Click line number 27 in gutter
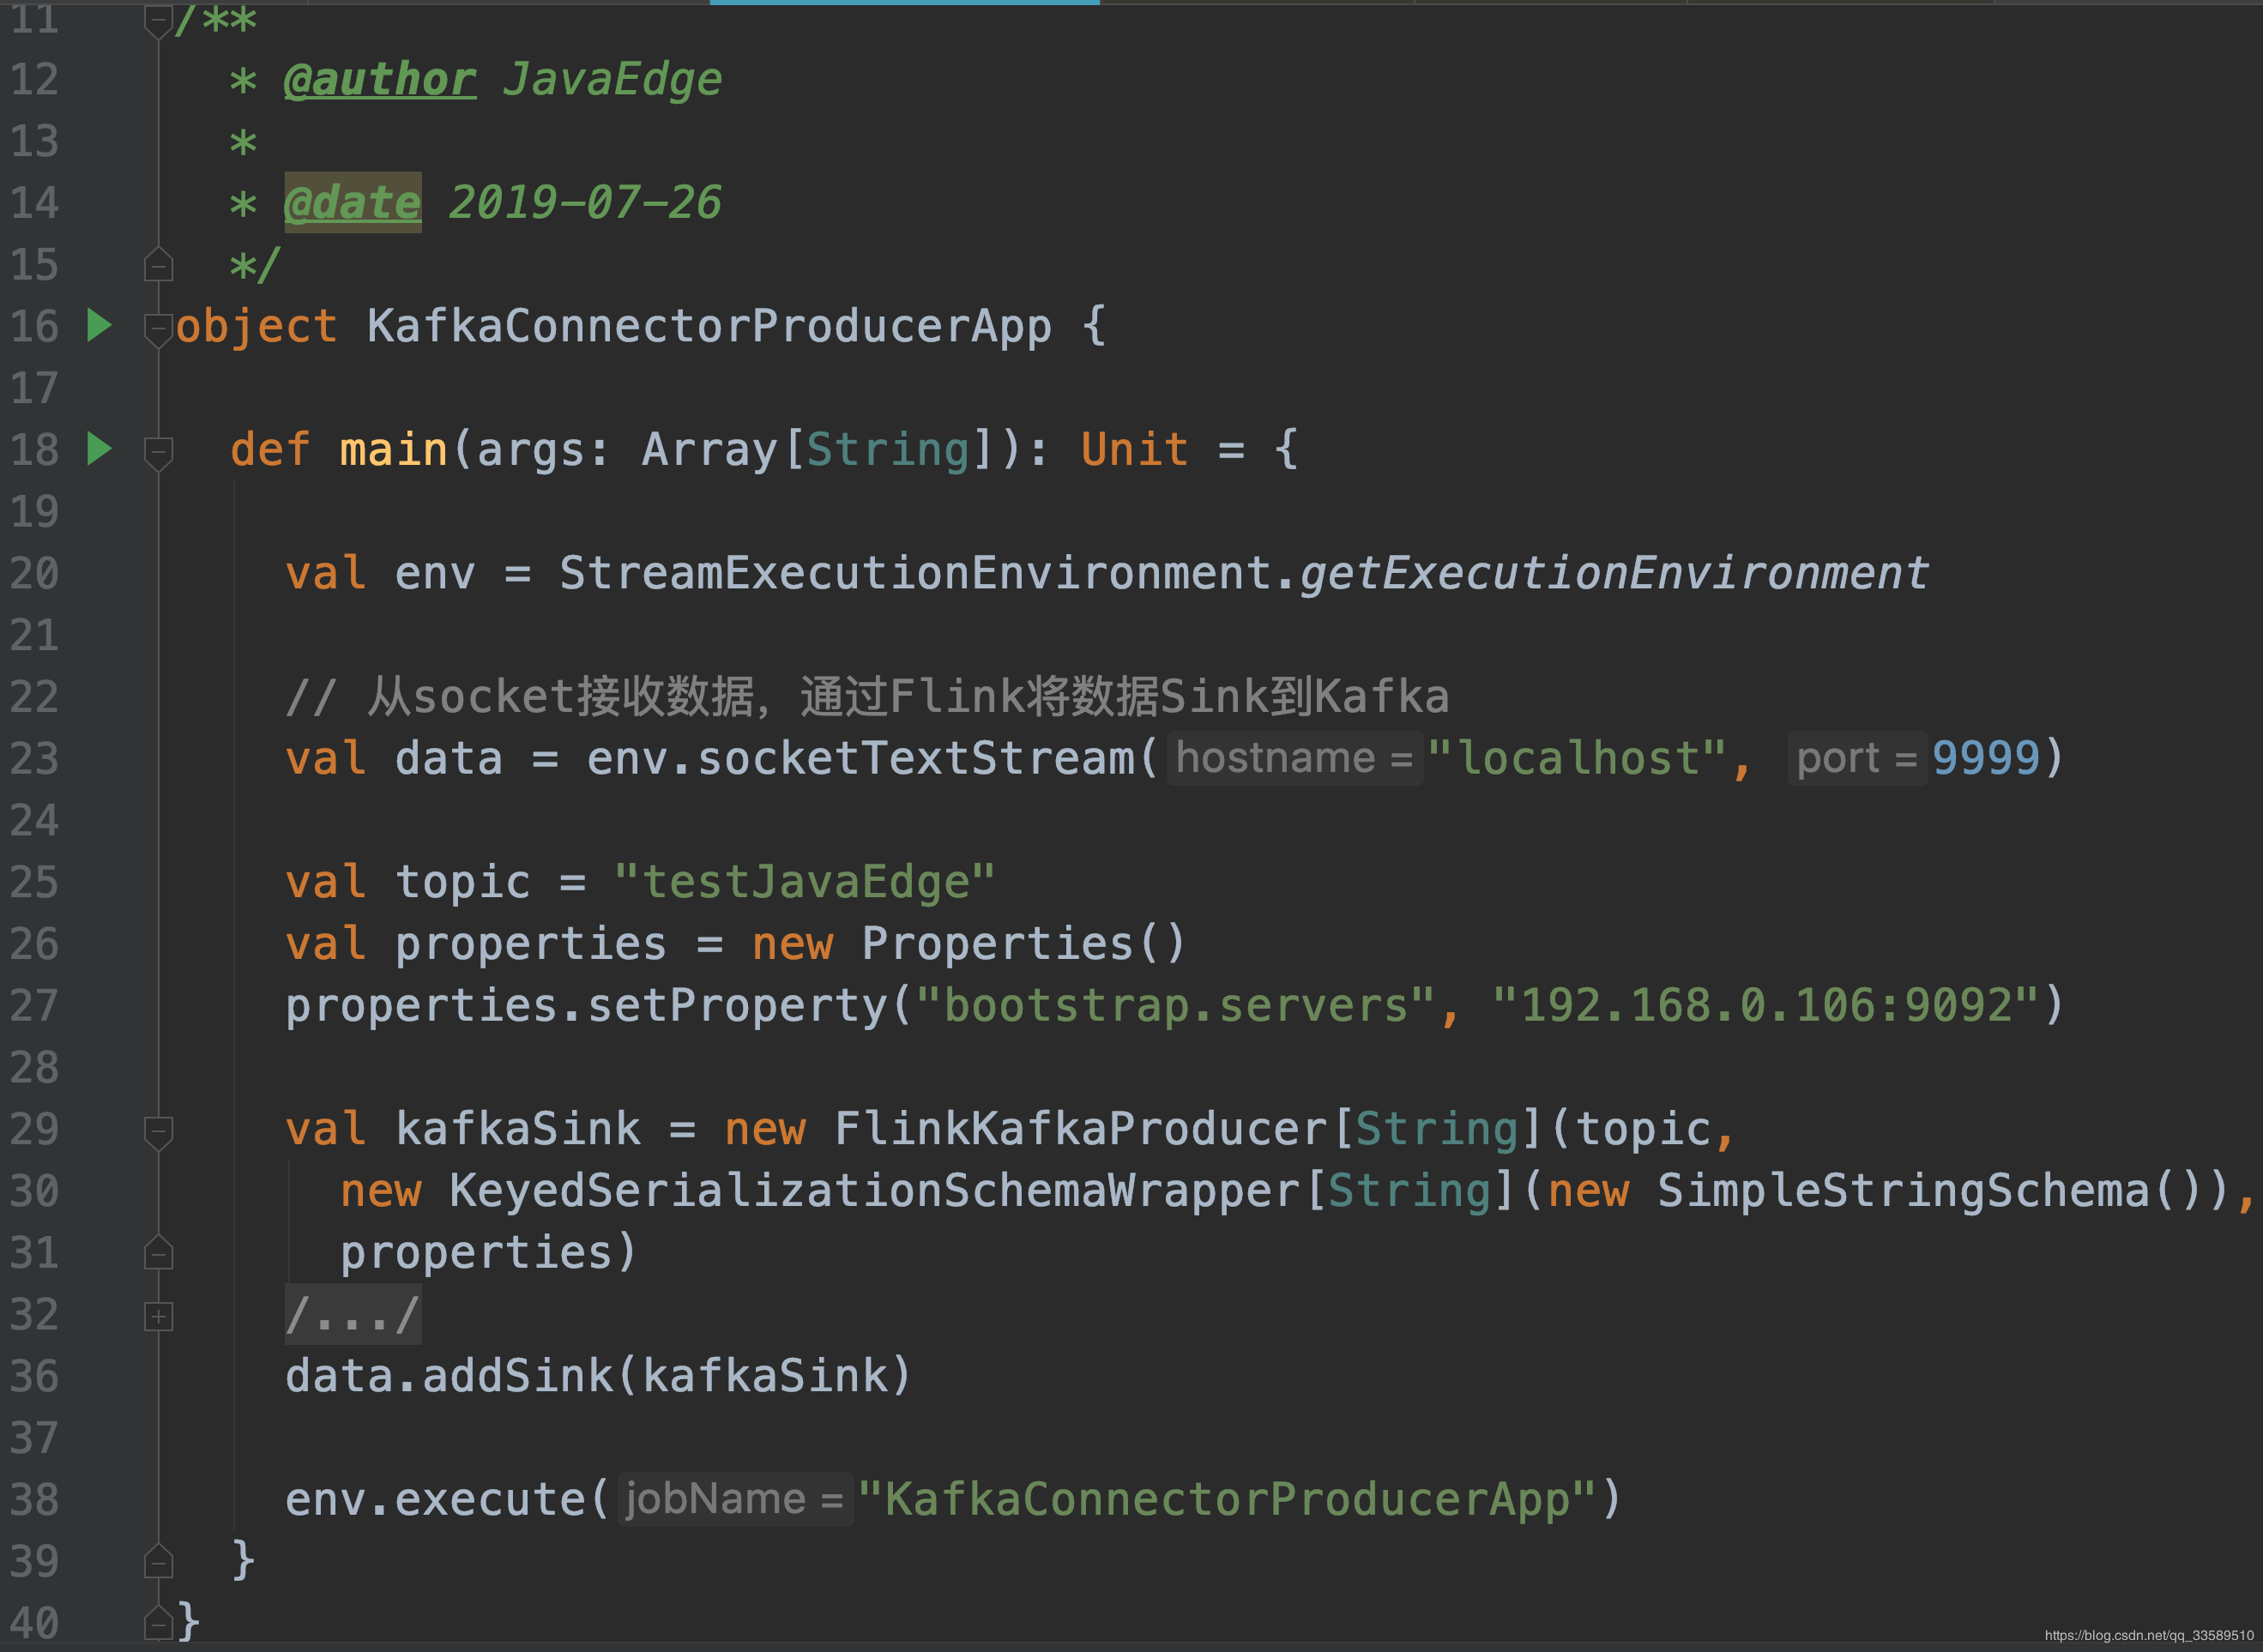The height and width of the screenshot is (1652, 2263). [x=35, y=1005]
